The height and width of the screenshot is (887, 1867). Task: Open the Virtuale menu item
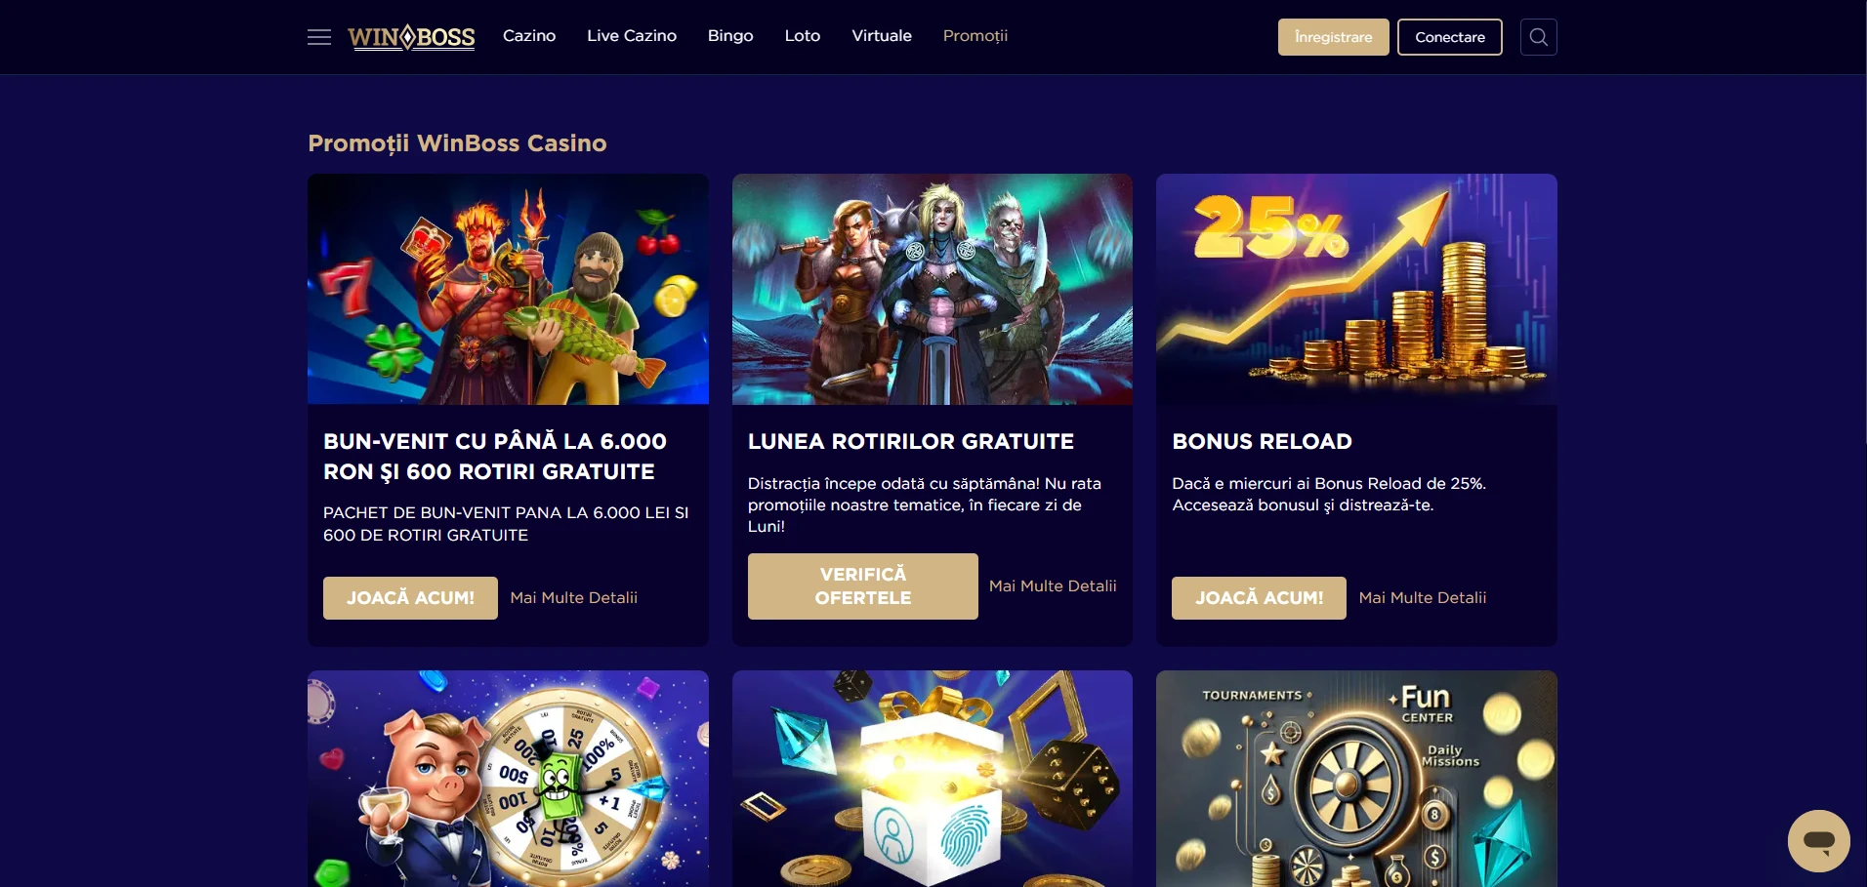click(x=882, y=36)
